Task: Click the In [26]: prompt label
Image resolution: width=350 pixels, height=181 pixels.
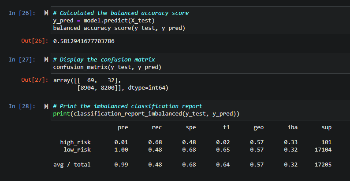Action: 22,13
